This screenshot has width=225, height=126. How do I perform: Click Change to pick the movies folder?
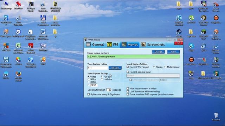tap(158, 52)
